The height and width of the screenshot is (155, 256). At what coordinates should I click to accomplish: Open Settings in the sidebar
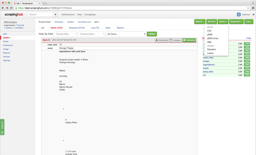7,60
